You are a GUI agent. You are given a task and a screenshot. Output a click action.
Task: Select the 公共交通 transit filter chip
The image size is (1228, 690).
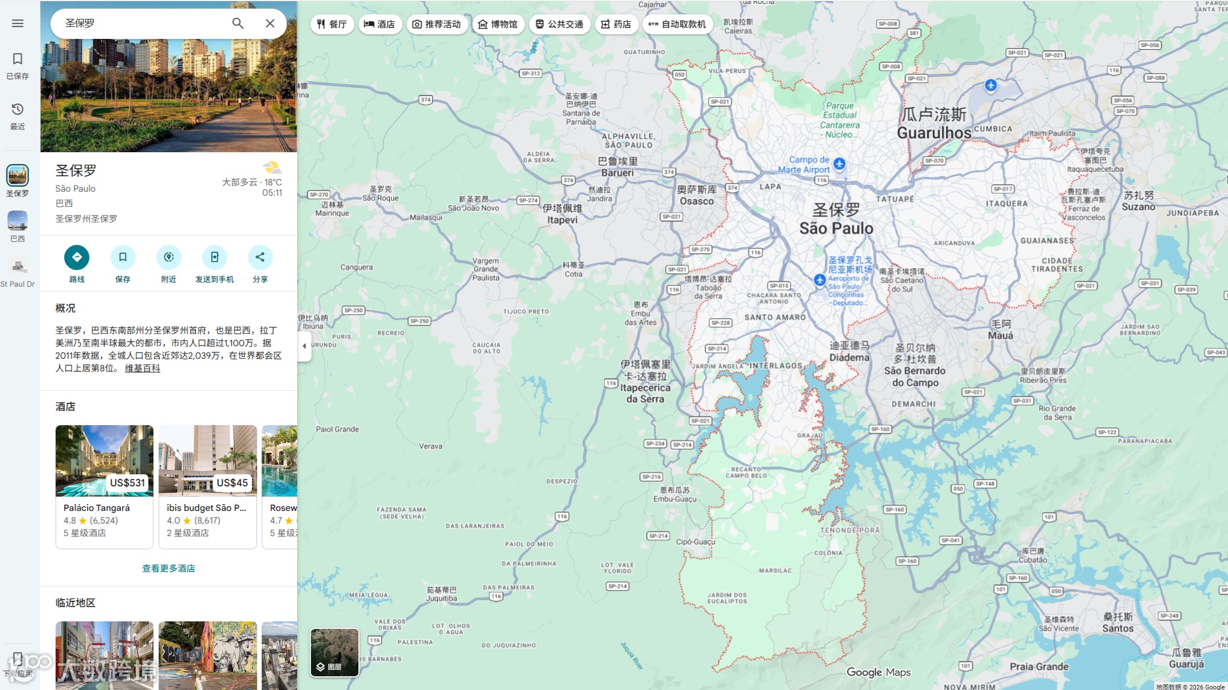559,24
